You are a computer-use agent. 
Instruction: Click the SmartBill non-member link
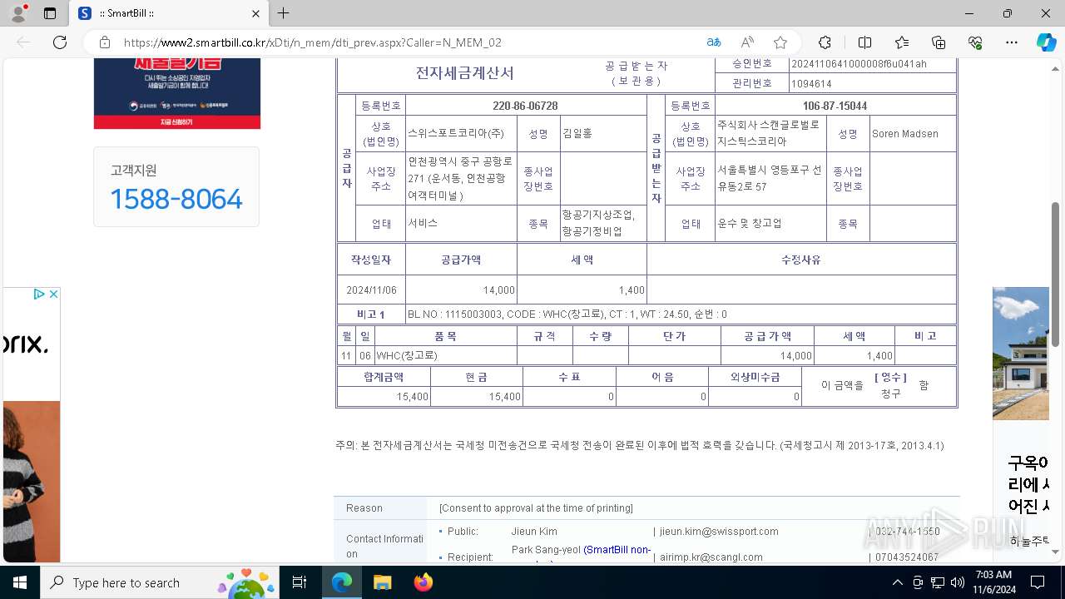pos(617,550)
